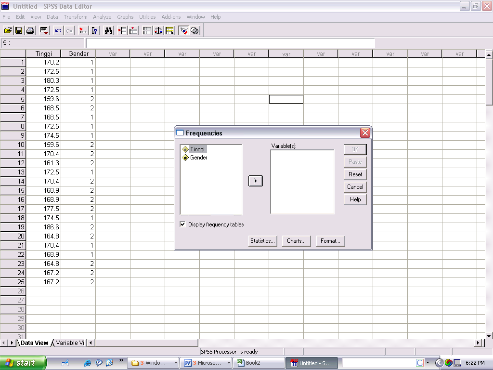Click the Format... button
This screenshot has height=370, width=493.
coord(330,241)
